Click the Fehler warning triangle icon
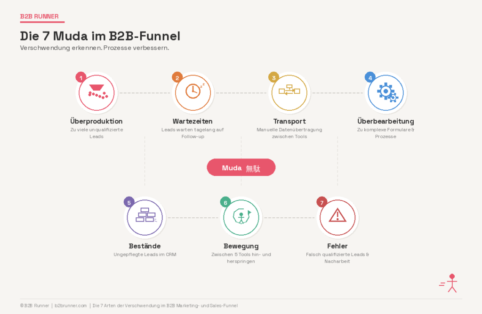This screenshot has width=482, height=314. [x=337, y=217]
